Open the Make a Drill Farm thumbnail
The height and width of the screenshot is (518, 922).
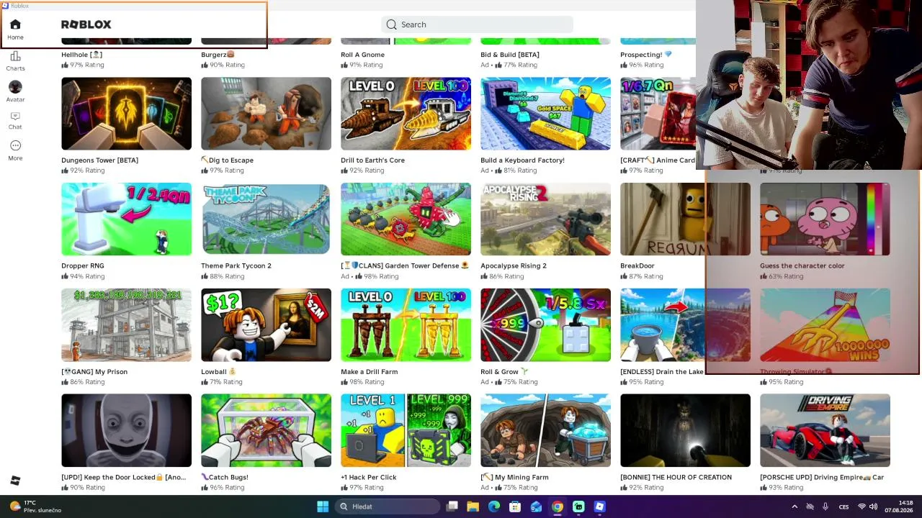406,325
